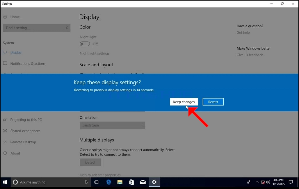Image resolution: width=299 pixels, height=189 pixels.
Task: Open File Explorer from the taskbar
Action: coord(120,182)
